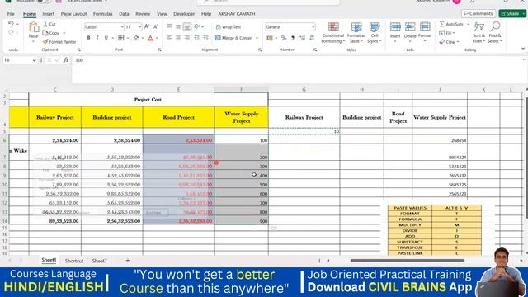
Task: Open the Format cells menu
Action: (x=425, y=32)
